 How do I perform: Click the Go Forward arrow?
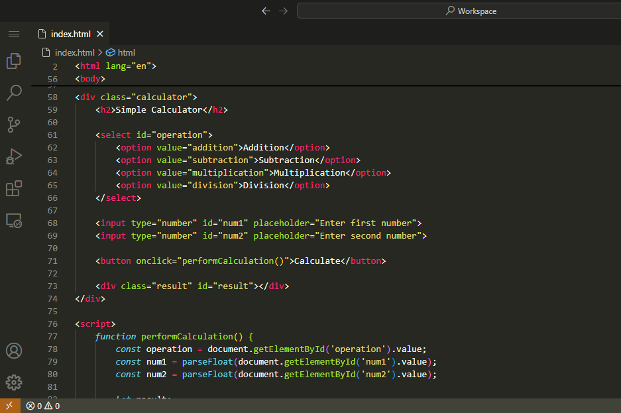coord(284,11)
